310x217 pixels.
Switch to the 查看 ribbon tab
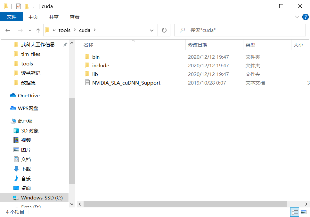pos(74,17)
